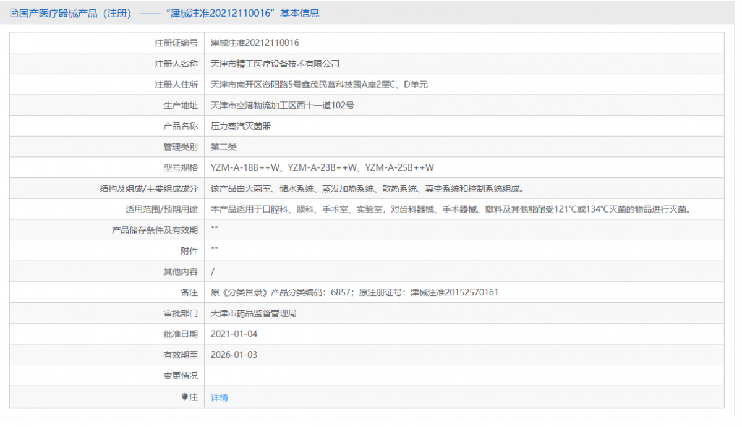Click the 变更情况 row label

point(181,376)
